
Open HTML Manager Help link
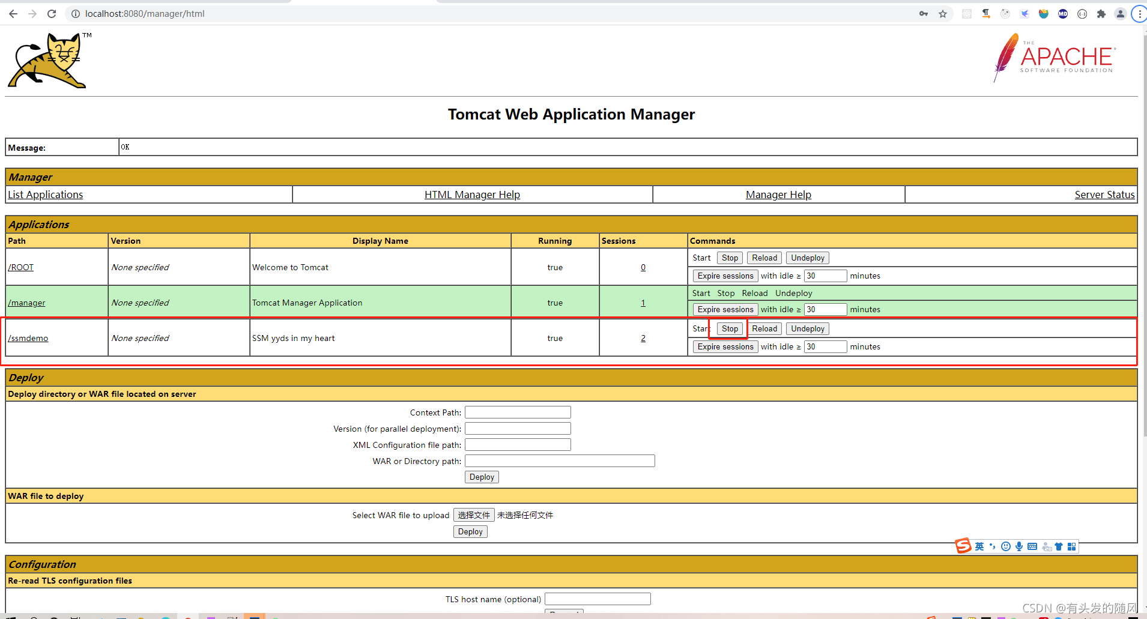(472, 195)
